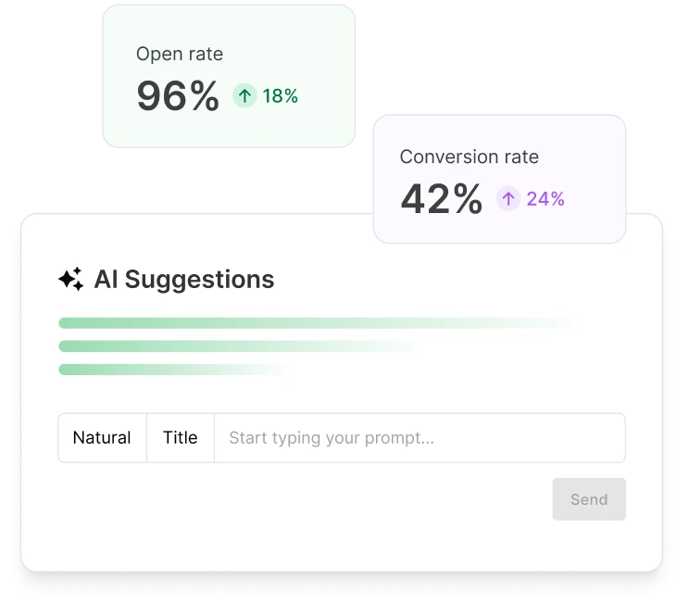Click the 42% conversion rate value

pos(441,198)
